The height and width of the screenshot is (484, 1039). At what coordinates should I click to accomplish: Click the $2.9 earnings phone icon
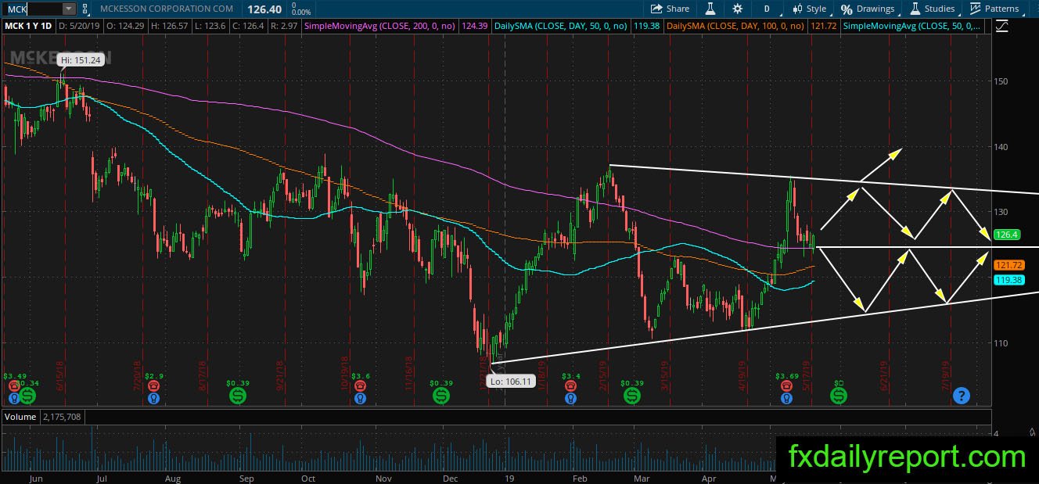(x=153, y=386)
